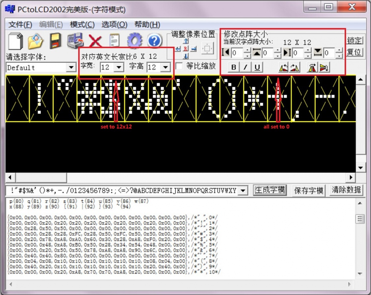Click the preview horizontal scrollbar thumb
This screenshot has height=295, width=371.
point(41,177)
